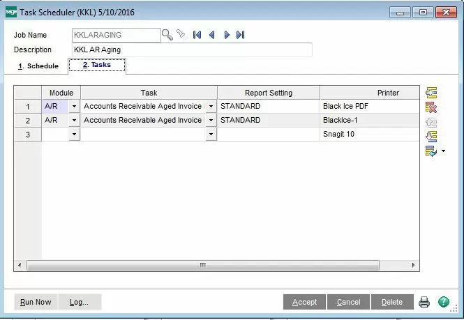Go to the next job record

pyautogui.click(x=226, y=34)
